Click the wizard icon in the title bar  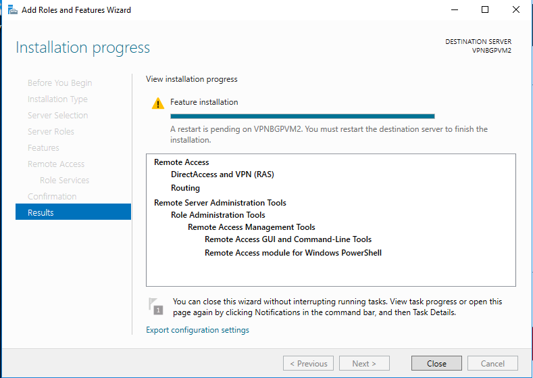[x=12, y=10]
